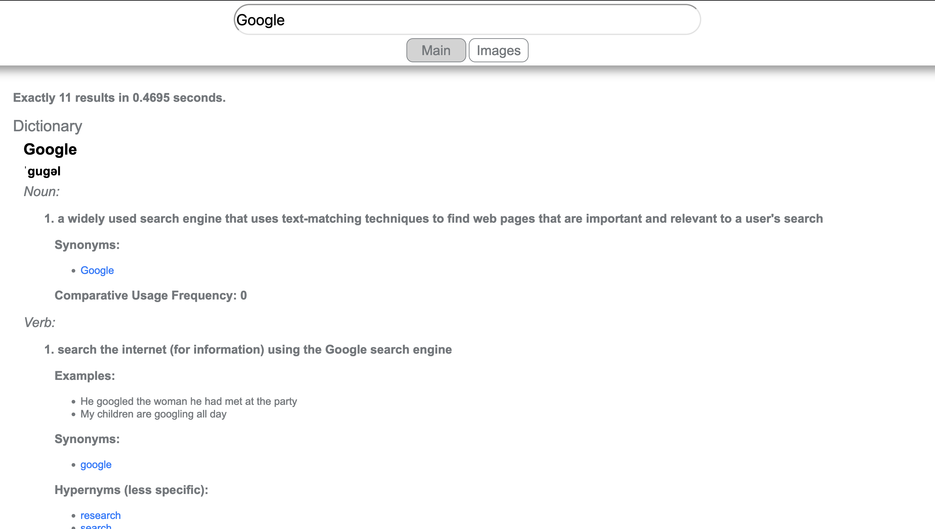Switch to the Main tab
Viewport: 935px width, 529px height.
pyautogui.click(x=436, y=50)
